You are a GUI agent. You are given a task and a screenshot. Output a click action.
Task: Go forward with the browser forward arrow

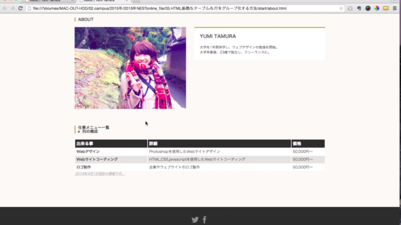(x=13, y=8)
